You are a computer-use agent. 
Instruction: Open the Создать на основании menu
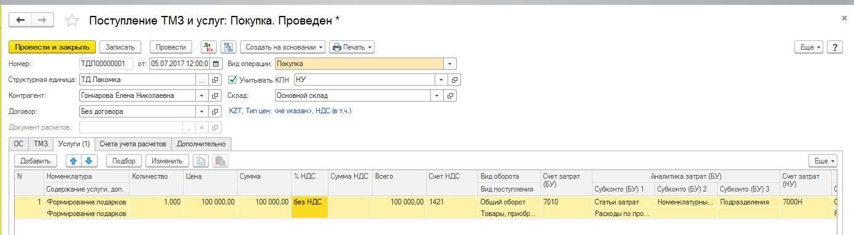(282, 47)
